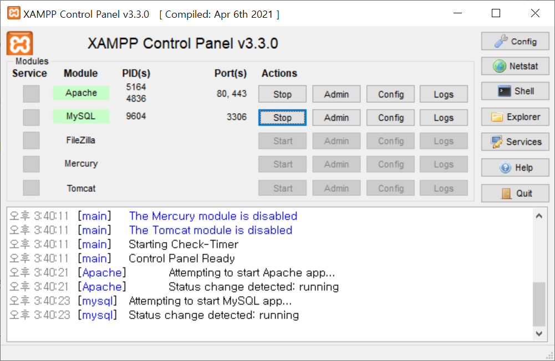Open Tomcat Logs menu
555x361 pixels.
[x=444, y=189]
